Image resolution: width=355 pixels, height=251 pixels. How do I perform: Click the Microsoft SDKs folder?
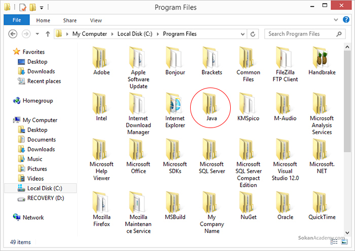tap(175, 156)
